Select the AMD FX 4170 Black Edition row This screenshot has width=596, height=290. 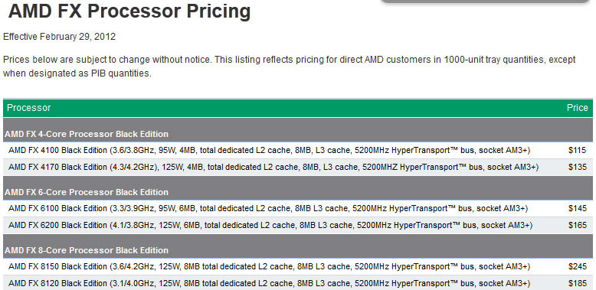[x=298, y=167]
